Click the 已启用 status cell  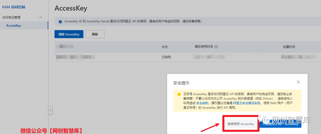coord(166,57)
